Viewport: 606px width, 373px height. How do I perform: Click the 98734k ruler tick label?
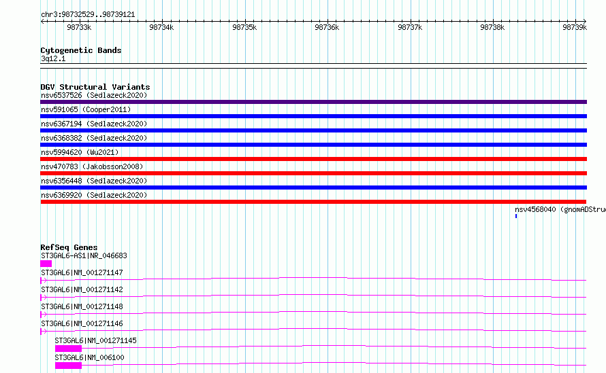click(x=161, y=27)
